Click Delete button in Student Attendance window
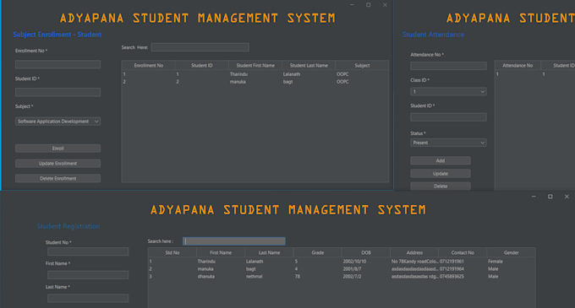The height and width of the screenshot is (308, 575). [441, 186]
